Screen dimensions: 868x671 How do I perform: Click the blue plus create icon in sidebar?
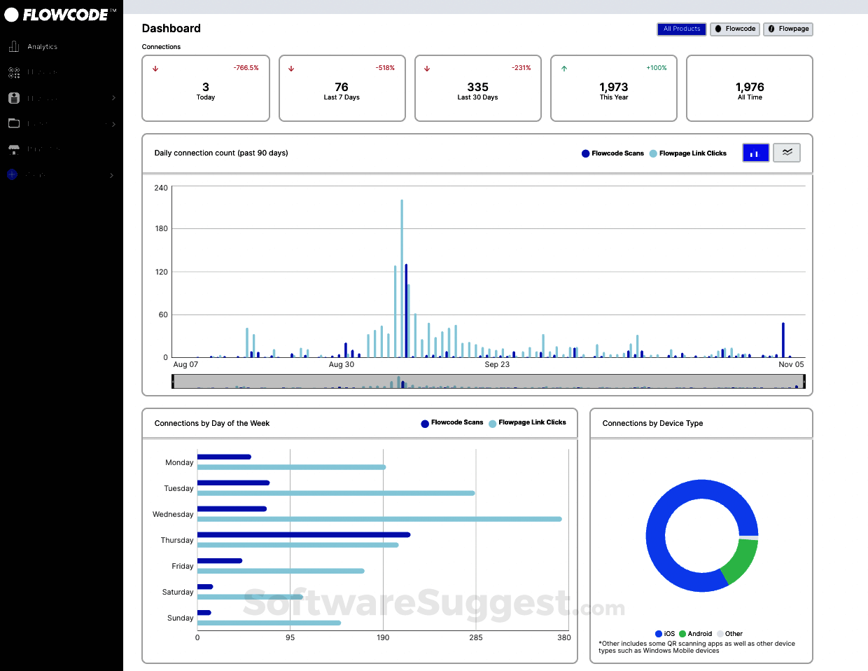(x=11, y=174)
